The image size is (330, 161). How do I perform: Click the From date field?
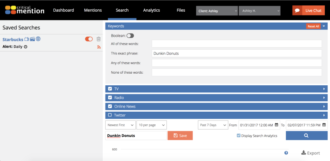tap(259, 125)
